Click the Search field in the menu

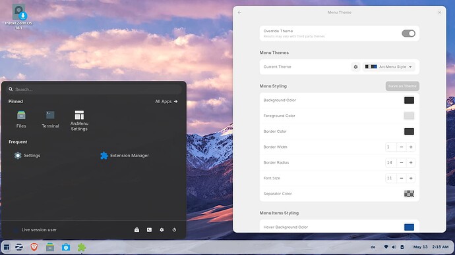(94, 89)
